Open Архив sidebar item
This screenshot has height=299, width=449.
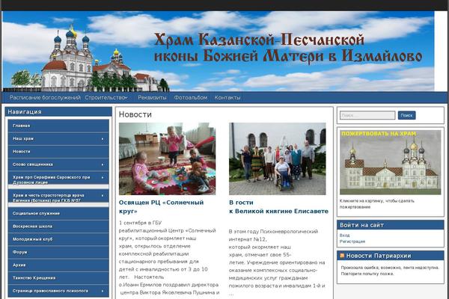[58, 265]
